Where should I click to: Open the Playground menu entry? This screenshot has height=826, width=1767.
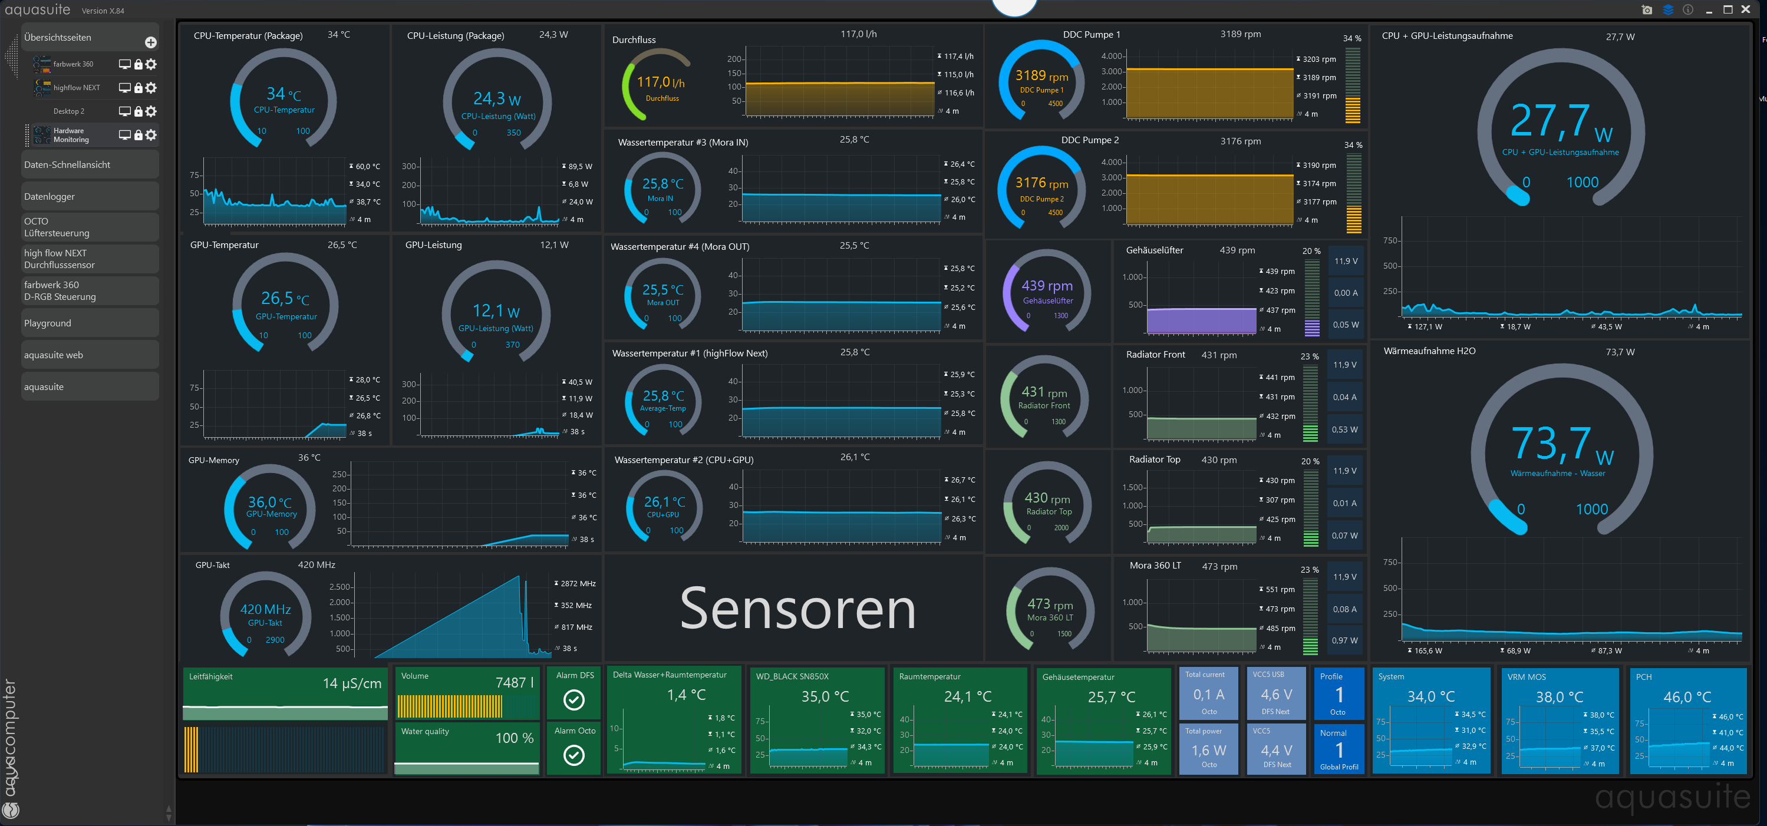[x=89, y=323]
